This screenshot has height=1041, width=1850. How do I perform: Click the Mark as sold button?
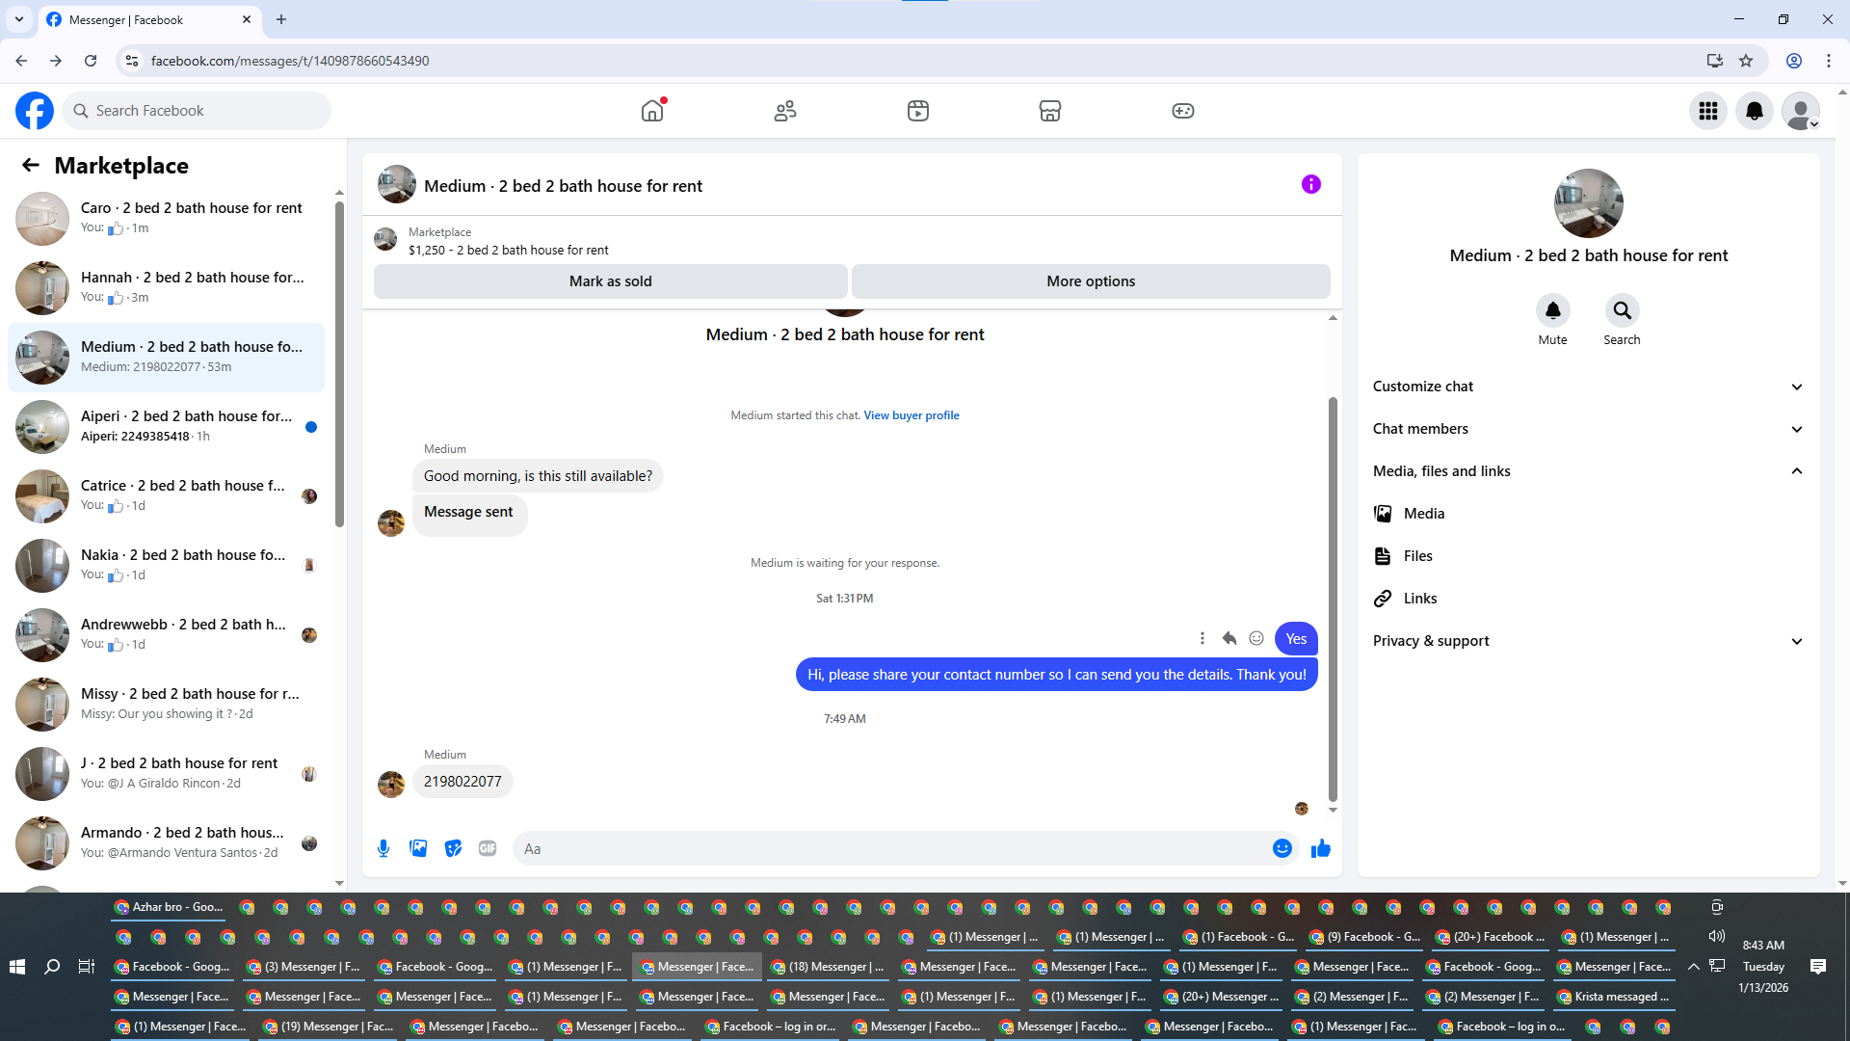point(610,281)
